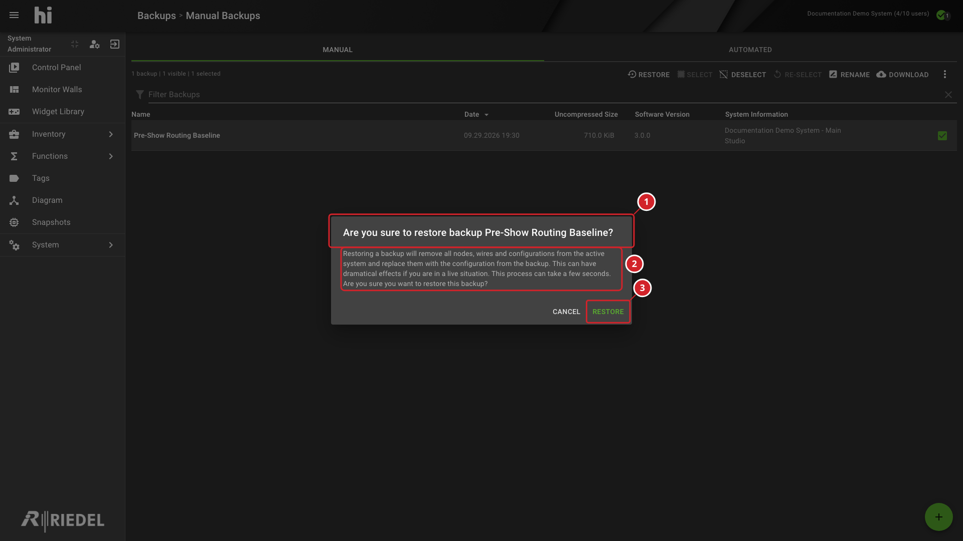Image resolution: width=963 pixels, height=541 pixels.
Task: Click the Software Version column header
Action: (x=662, y=114)
